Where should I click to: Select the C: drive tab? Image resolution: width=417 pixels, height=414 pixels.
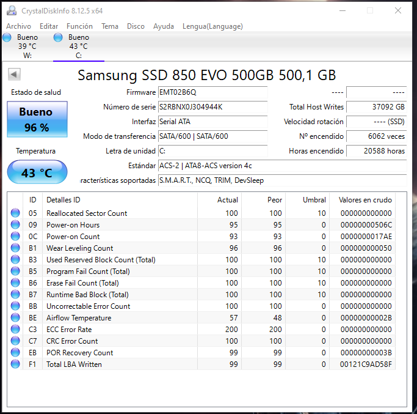(78, 46)
